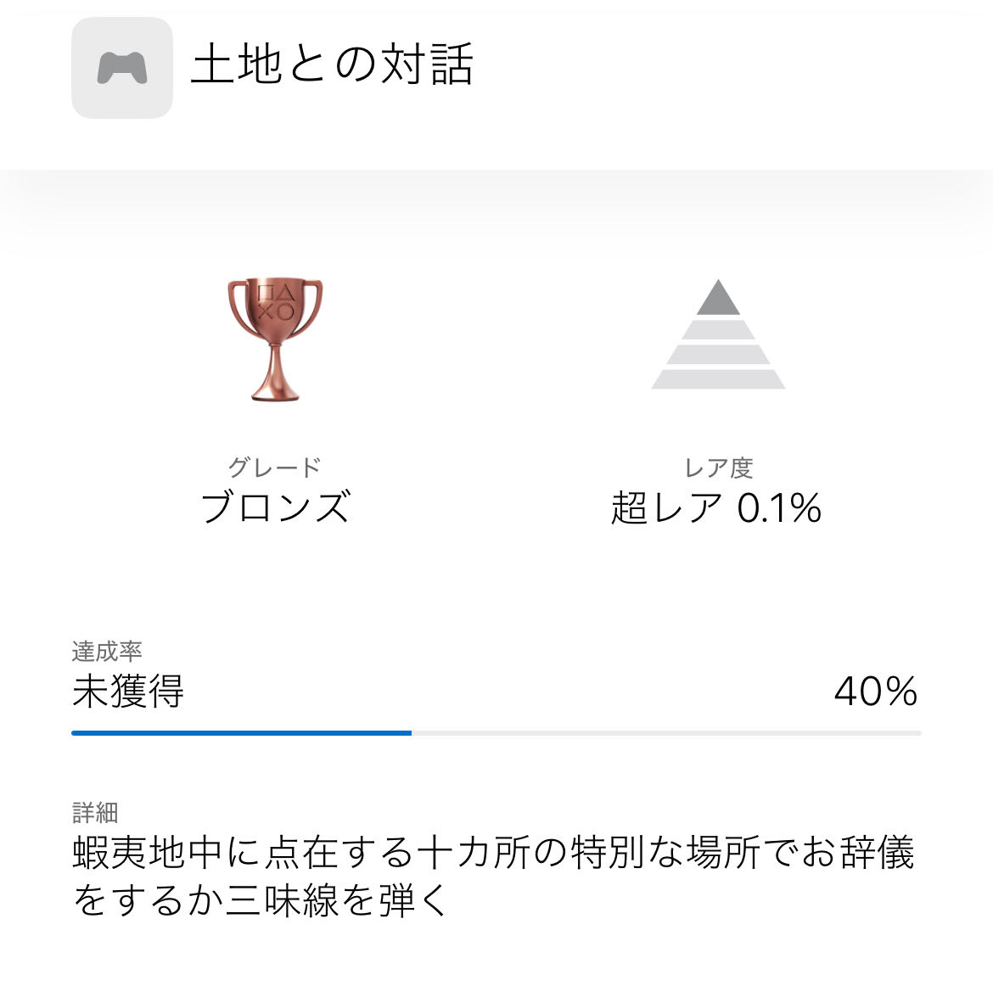The height and width of the screenshot is (986, 993).
Task: Click the base of the bronze trophy
Action: point(275,392)
